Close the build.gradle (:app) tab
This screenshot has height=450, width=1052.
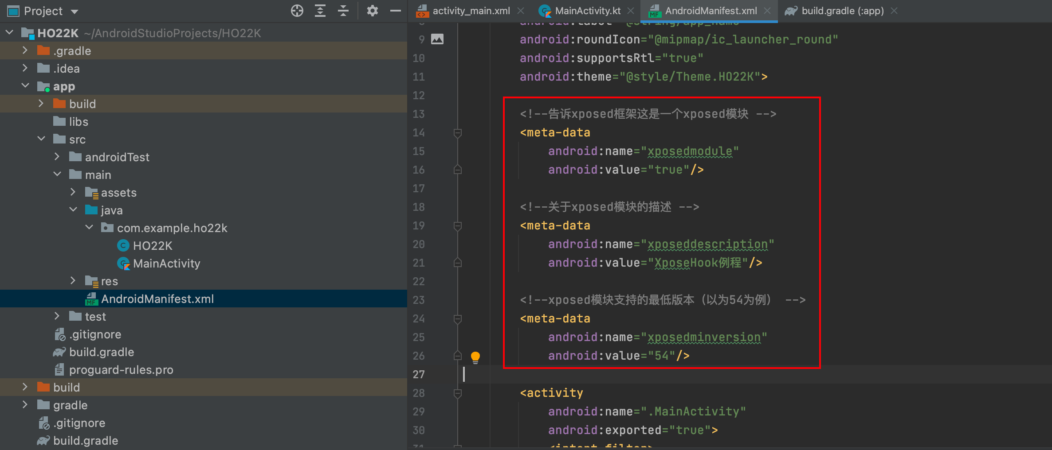tap(894, 11)
